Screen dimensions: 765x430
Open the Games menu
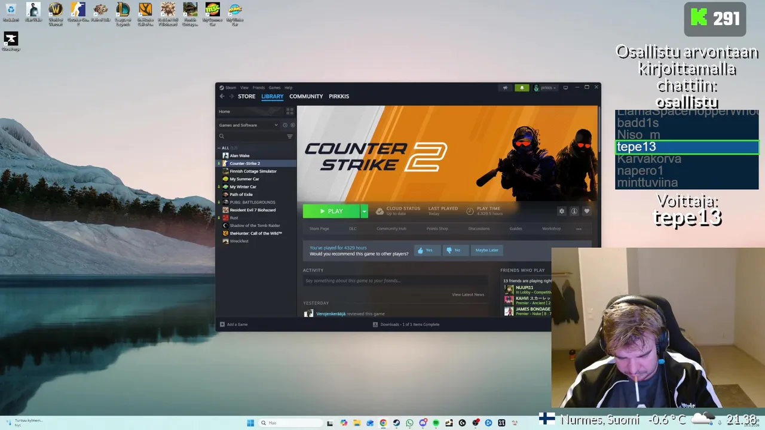274,88
